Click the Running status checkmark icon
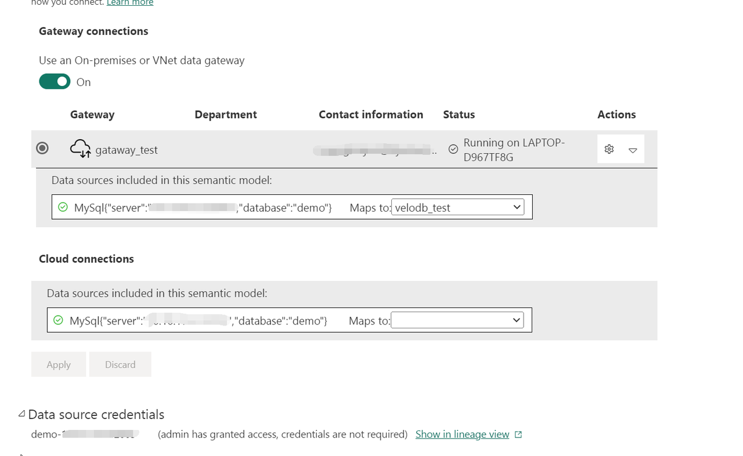743x456 pixels. pos(453,150)
